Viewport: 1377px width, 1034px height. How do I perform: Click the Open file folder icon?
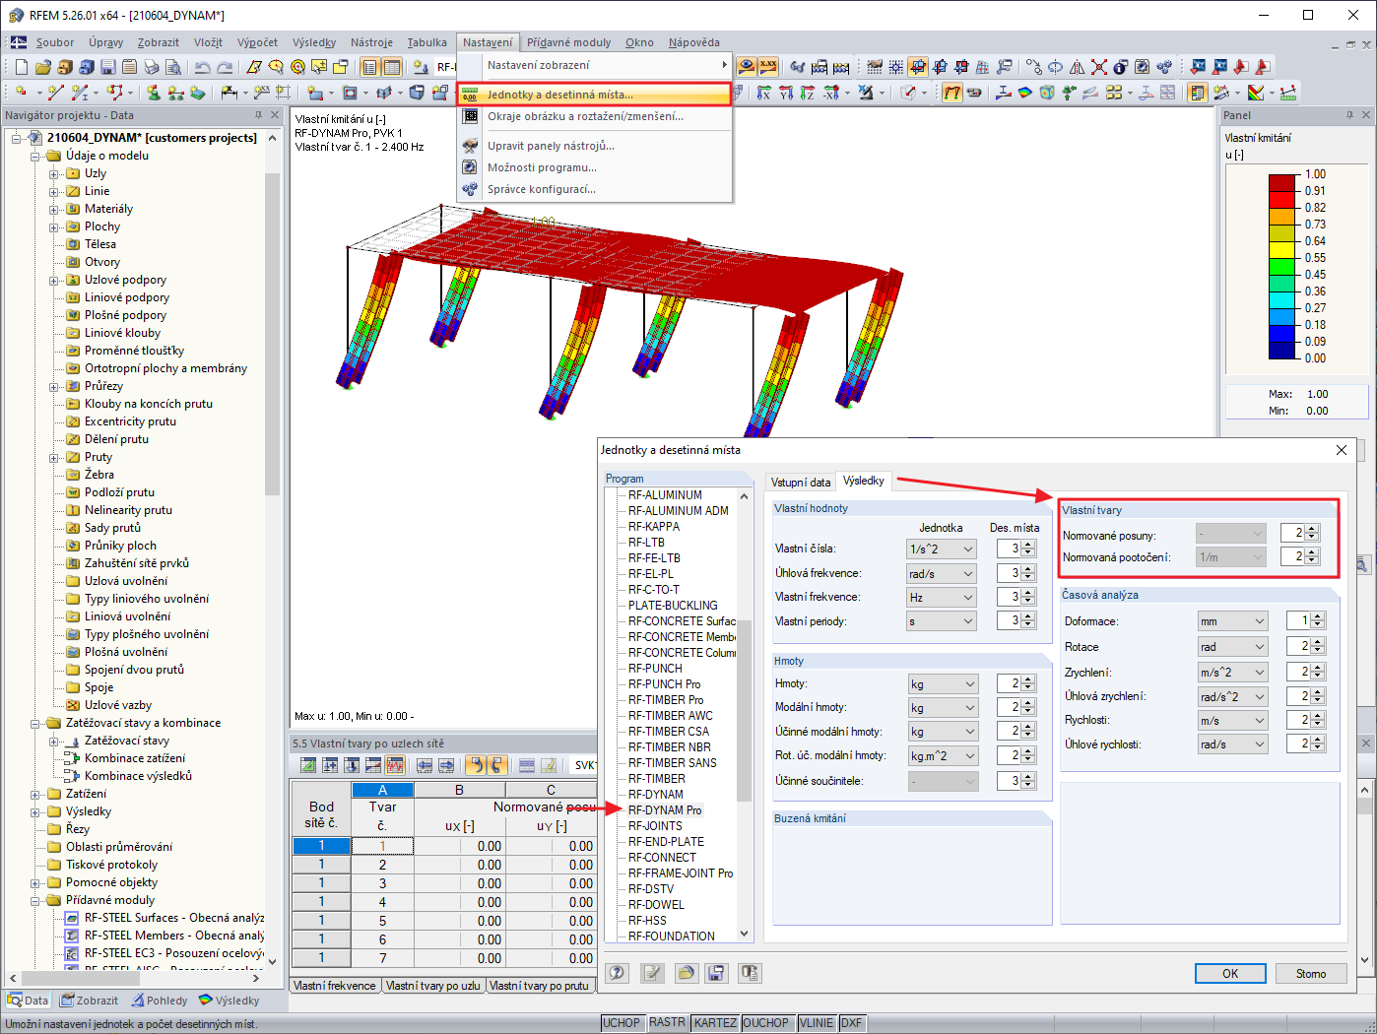(42, 67)
